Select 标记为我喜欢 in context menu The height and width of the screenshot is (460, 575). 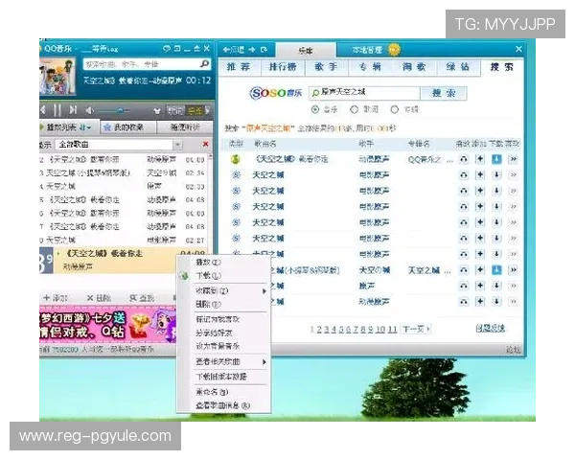[x=218, y=319]
